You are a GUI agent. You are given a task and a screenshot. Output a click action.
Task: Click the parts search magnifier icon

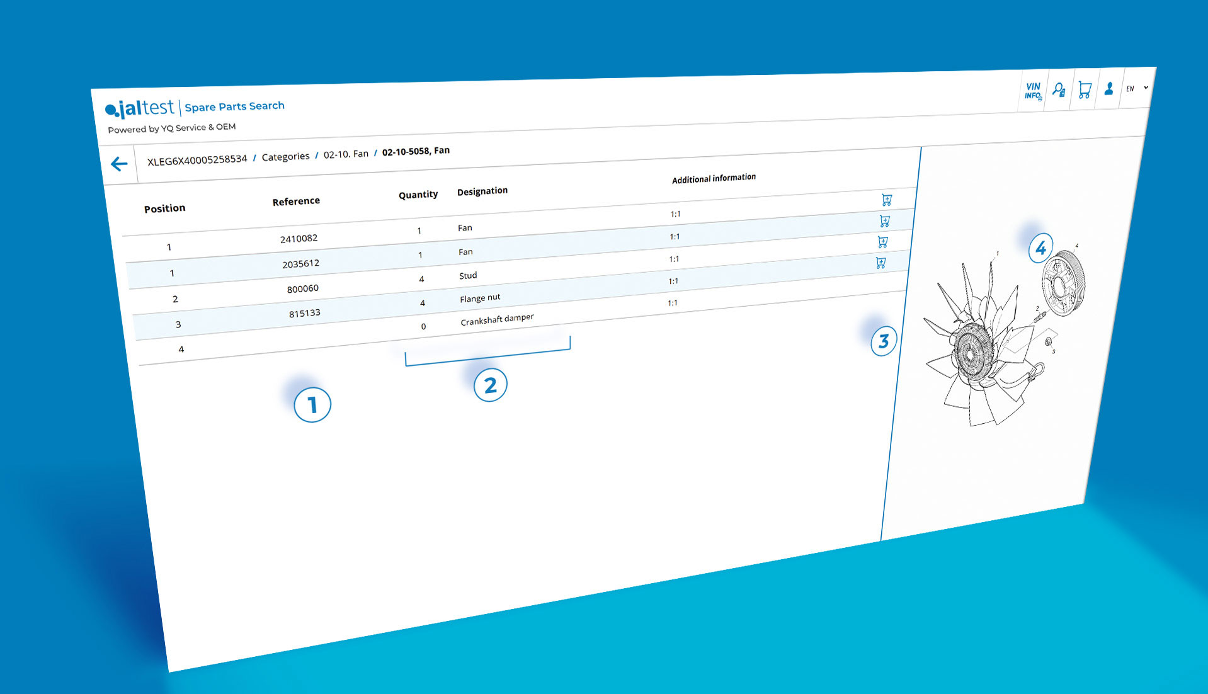1059,90
